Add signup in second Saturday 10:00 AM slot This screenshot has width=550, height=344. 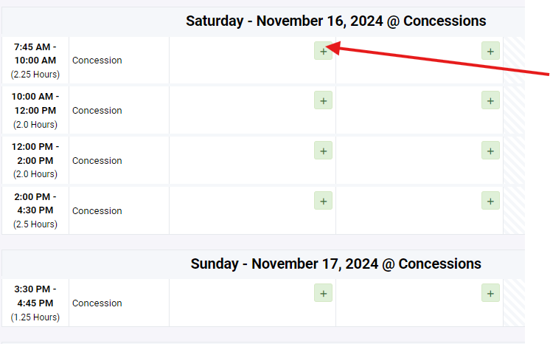490,100
